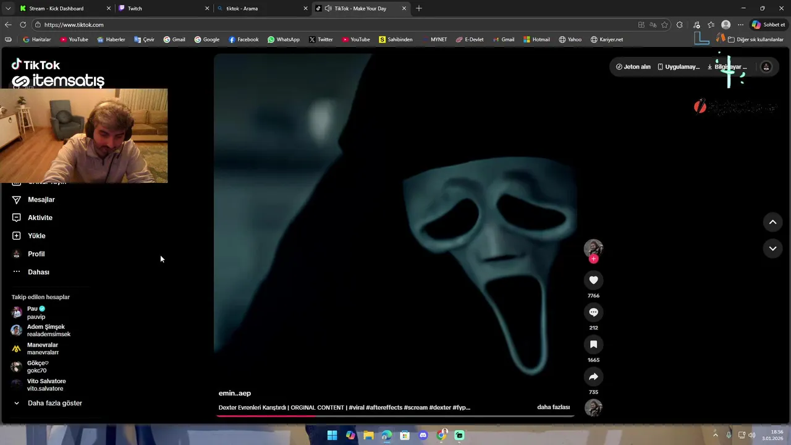Click Jeton alın button
The height and width of the screenshot is (445, 791).
point(633,67)
